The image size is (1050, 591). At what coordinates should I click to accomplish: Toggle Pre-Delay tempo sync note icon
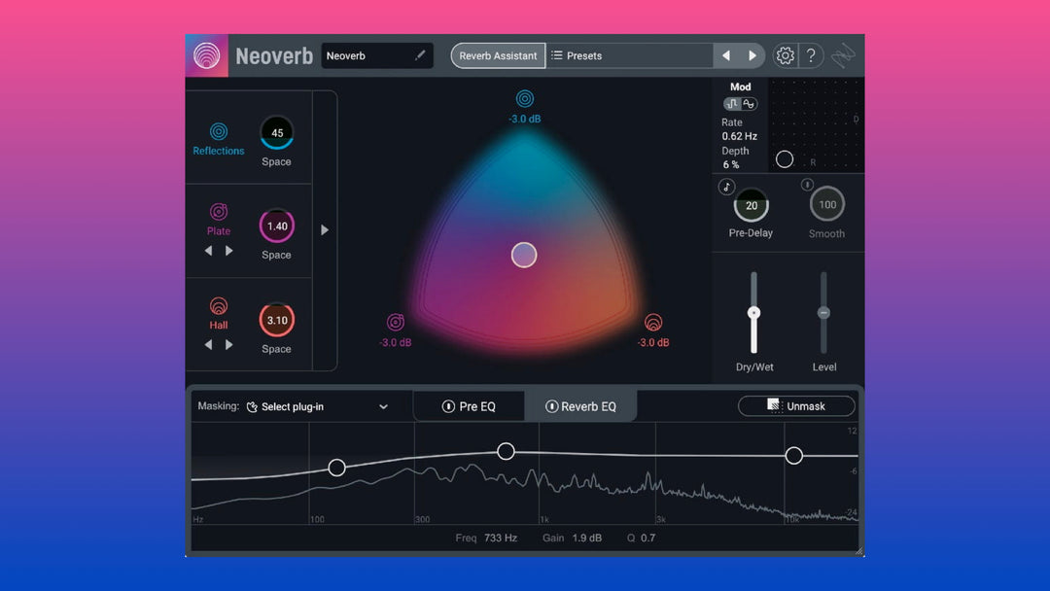[x=726, y=187]
